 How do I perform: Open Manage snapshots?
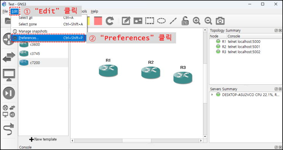pos(49,31)
